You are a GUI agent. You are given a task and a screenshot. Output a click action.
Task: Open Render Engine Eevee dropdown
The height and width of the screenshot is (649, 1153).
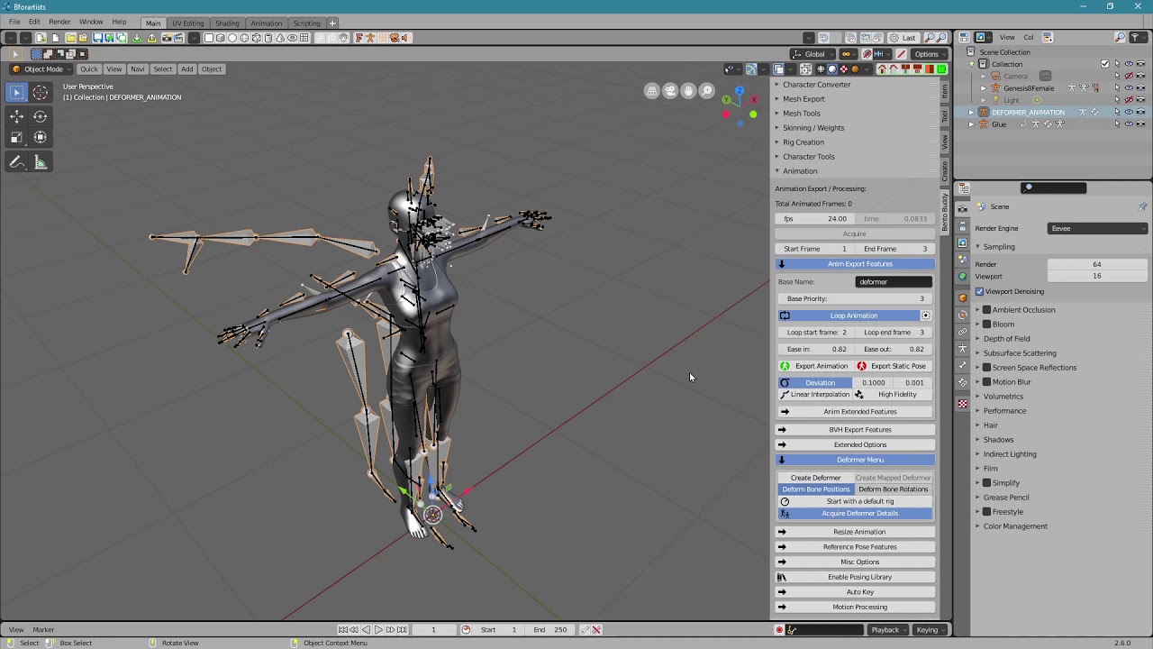click(x=1097, y=228)
